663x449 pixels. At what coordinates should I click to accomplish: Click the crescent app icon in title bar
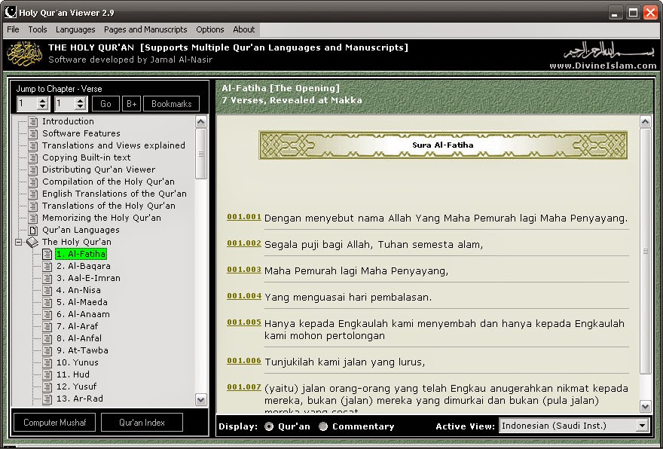pyautogui.click(x=10, y=12)
